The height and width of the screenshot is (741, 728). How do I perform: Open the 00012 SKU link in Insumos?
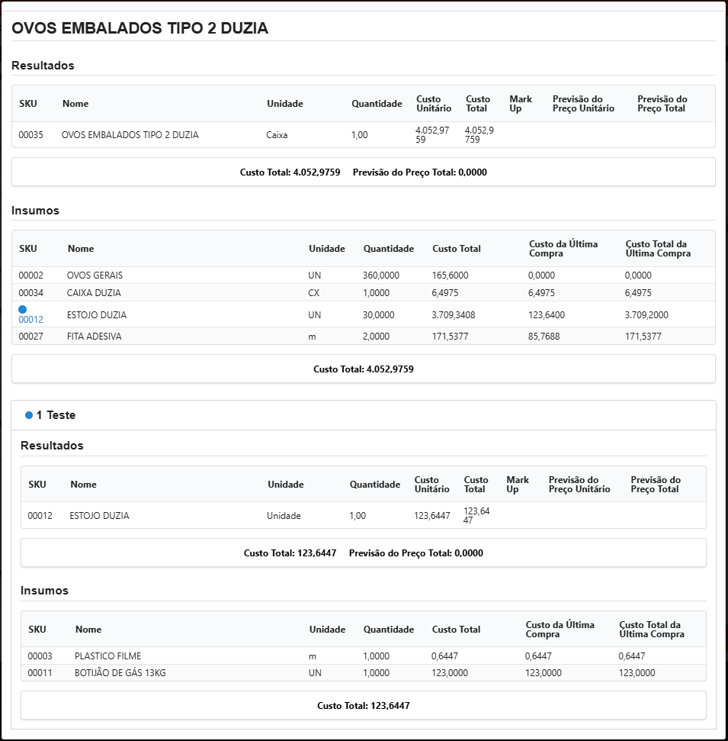(31, 320)
